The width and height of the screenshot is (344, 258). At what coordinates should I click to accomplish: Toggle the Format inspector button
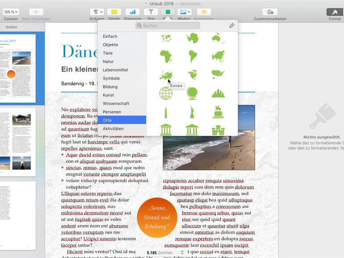pyautogui.click(x=335, y=12)
